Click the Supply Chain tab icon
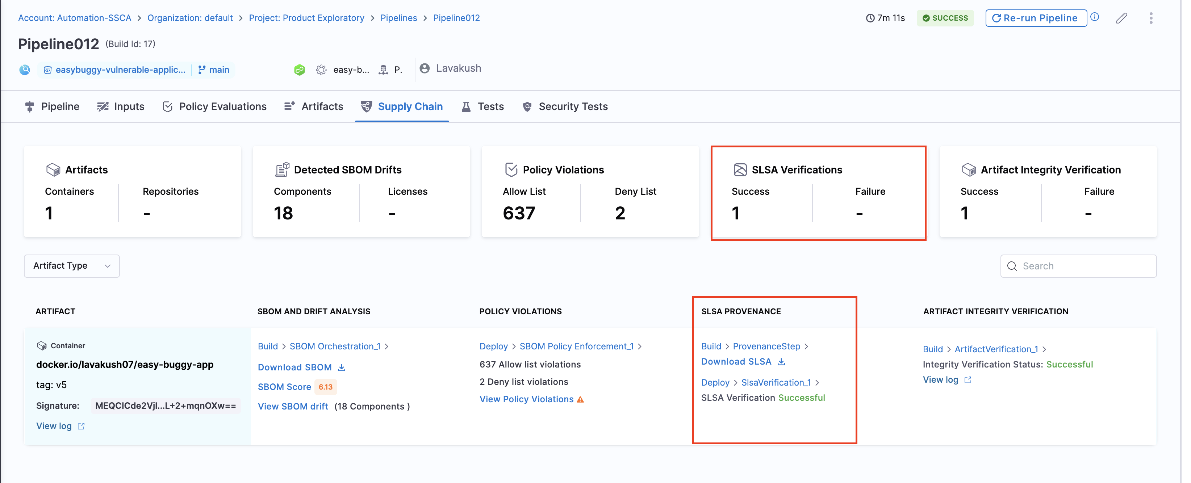This screenshot has width=1191, height=483. (366, 106)
